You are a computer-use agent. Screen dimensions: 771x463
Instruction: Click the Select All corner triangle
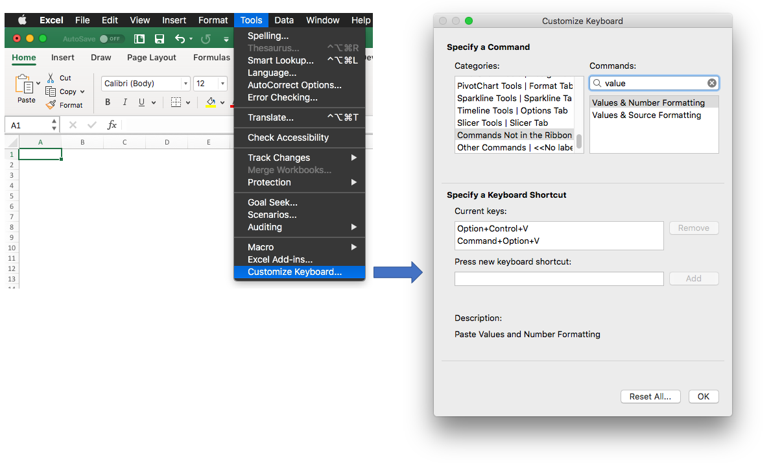click(x=13, y=143)
